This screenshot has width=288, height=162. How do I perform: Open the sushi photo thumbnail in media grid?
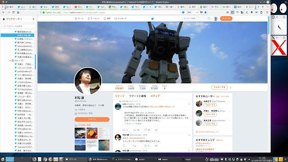[x=92, y=133]
